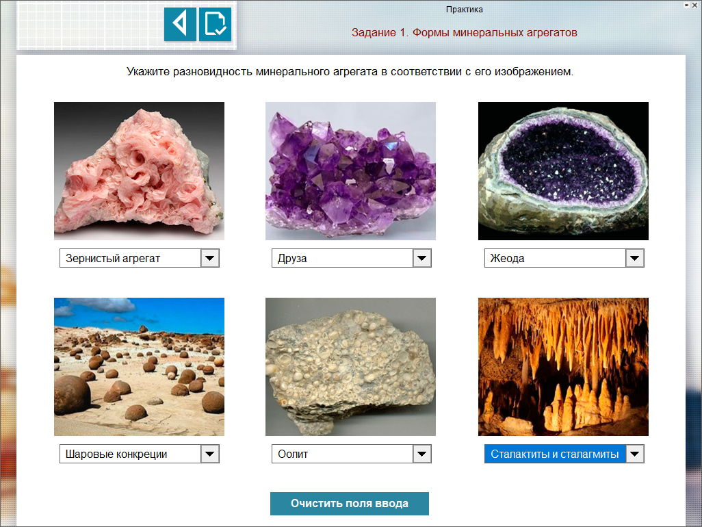Open the dropdown arrow next to Друза
Image resolution: width=702 pixels, height=527 pixels.
tap(422, 258)
